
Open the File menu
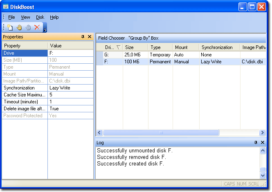point(11,17)
